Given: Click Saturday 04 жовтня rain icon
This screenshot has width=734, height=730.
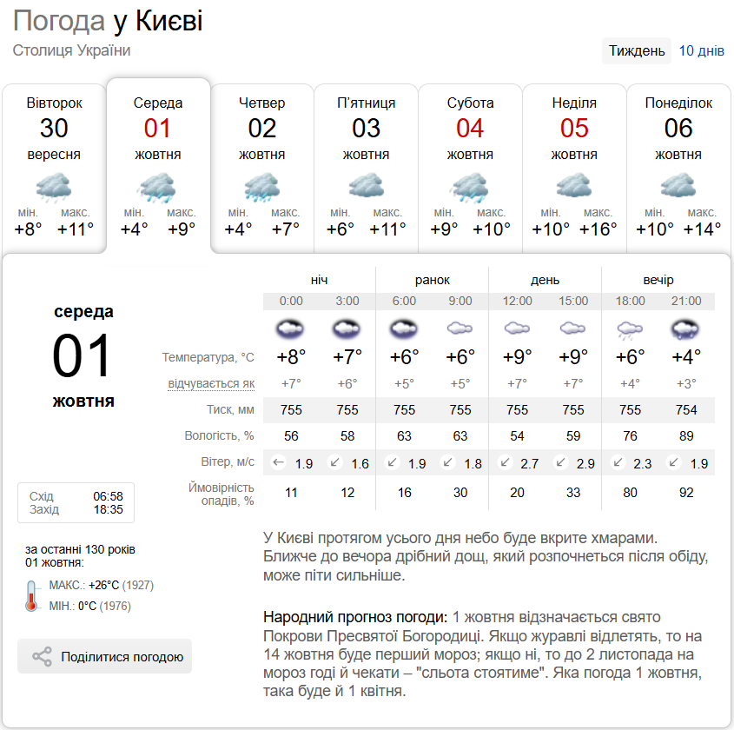Looking at the screenshot, I should tap(470, 186).
